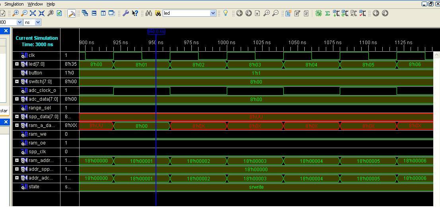
Task: Click the find-in-files folder binoculars icon
Action: pyautogui.click(x=158, y=13)
